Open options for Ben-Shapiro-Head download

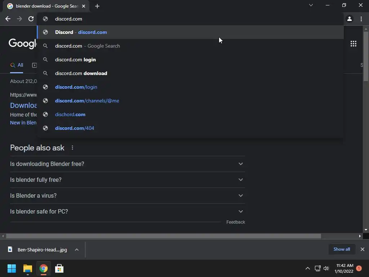77,250
